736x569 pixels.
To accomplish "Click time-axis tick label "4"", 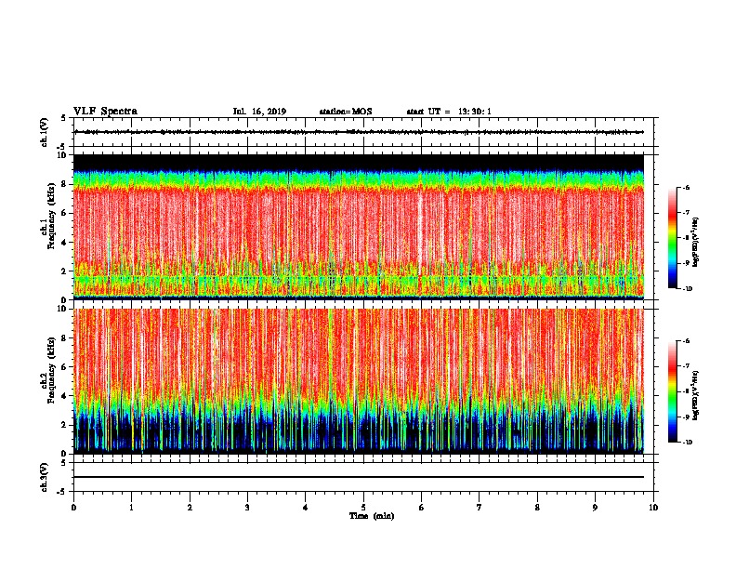I will tap(306, 507).
